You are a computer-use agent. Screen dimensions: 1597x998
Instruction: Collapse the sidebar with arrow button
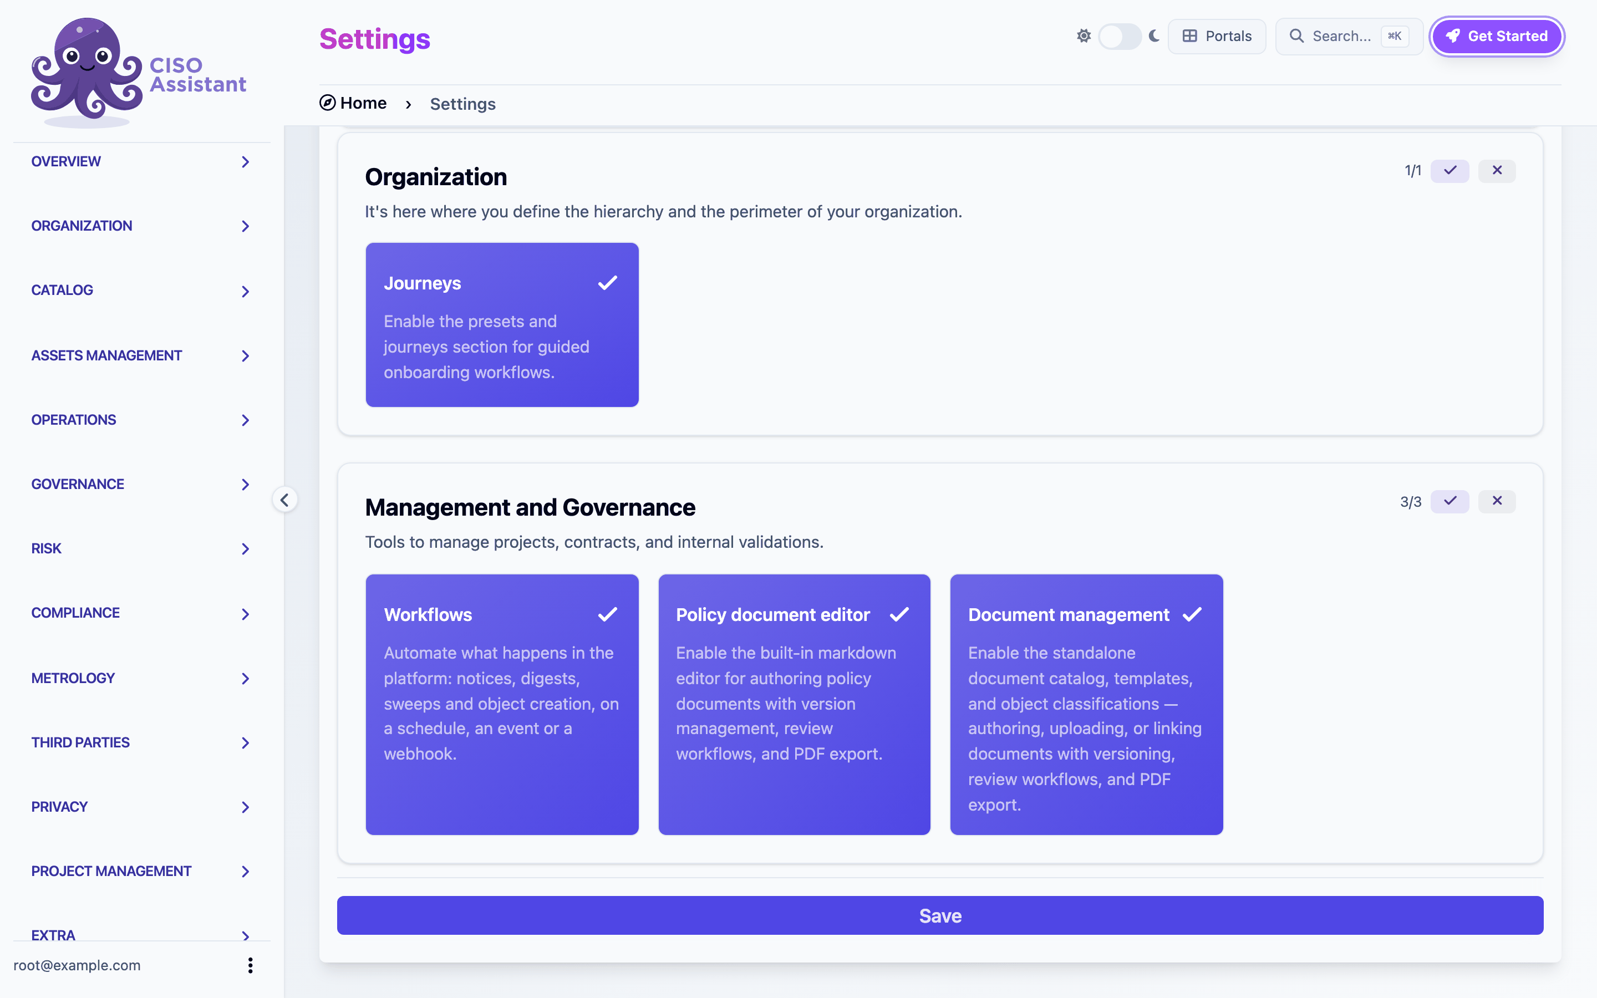(x=284, y=500)
